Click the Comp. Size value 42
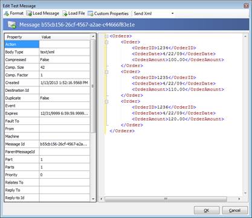The width and height of the screenshot is (252, 218). click(x=65, y=67)
